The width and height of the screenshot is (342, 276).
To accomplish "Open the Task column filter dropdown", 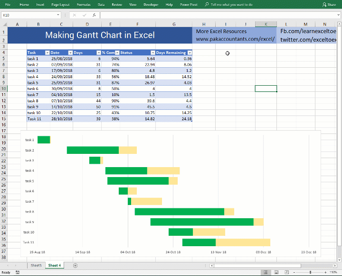I will [47, 53].
